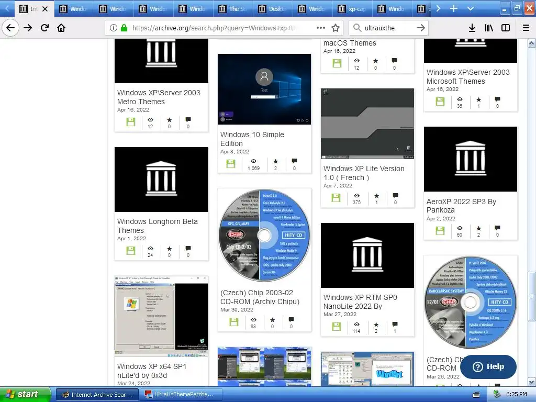This screenshot has height=402, width=536.
Task: Switch to the Deskt tab
Action: 272,9
